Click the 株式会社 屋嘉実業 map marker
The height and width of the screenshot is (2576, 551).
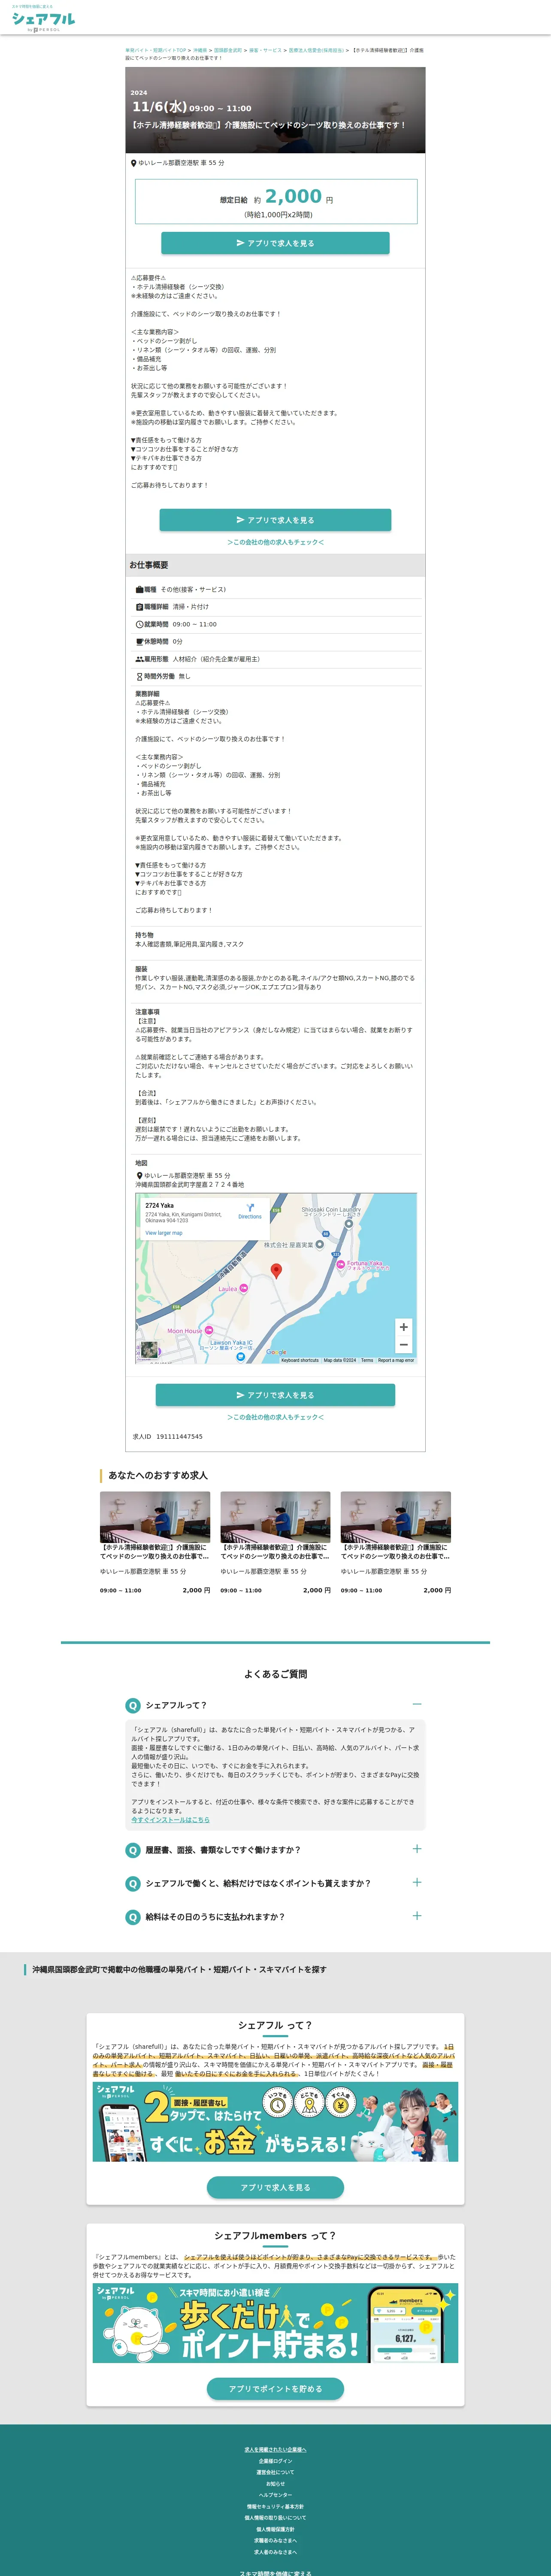click(x=320, y=1245)
